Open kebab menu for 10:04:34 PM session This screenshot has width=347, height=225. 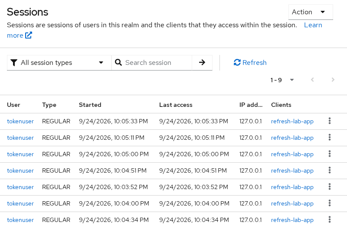coord(330,219)
